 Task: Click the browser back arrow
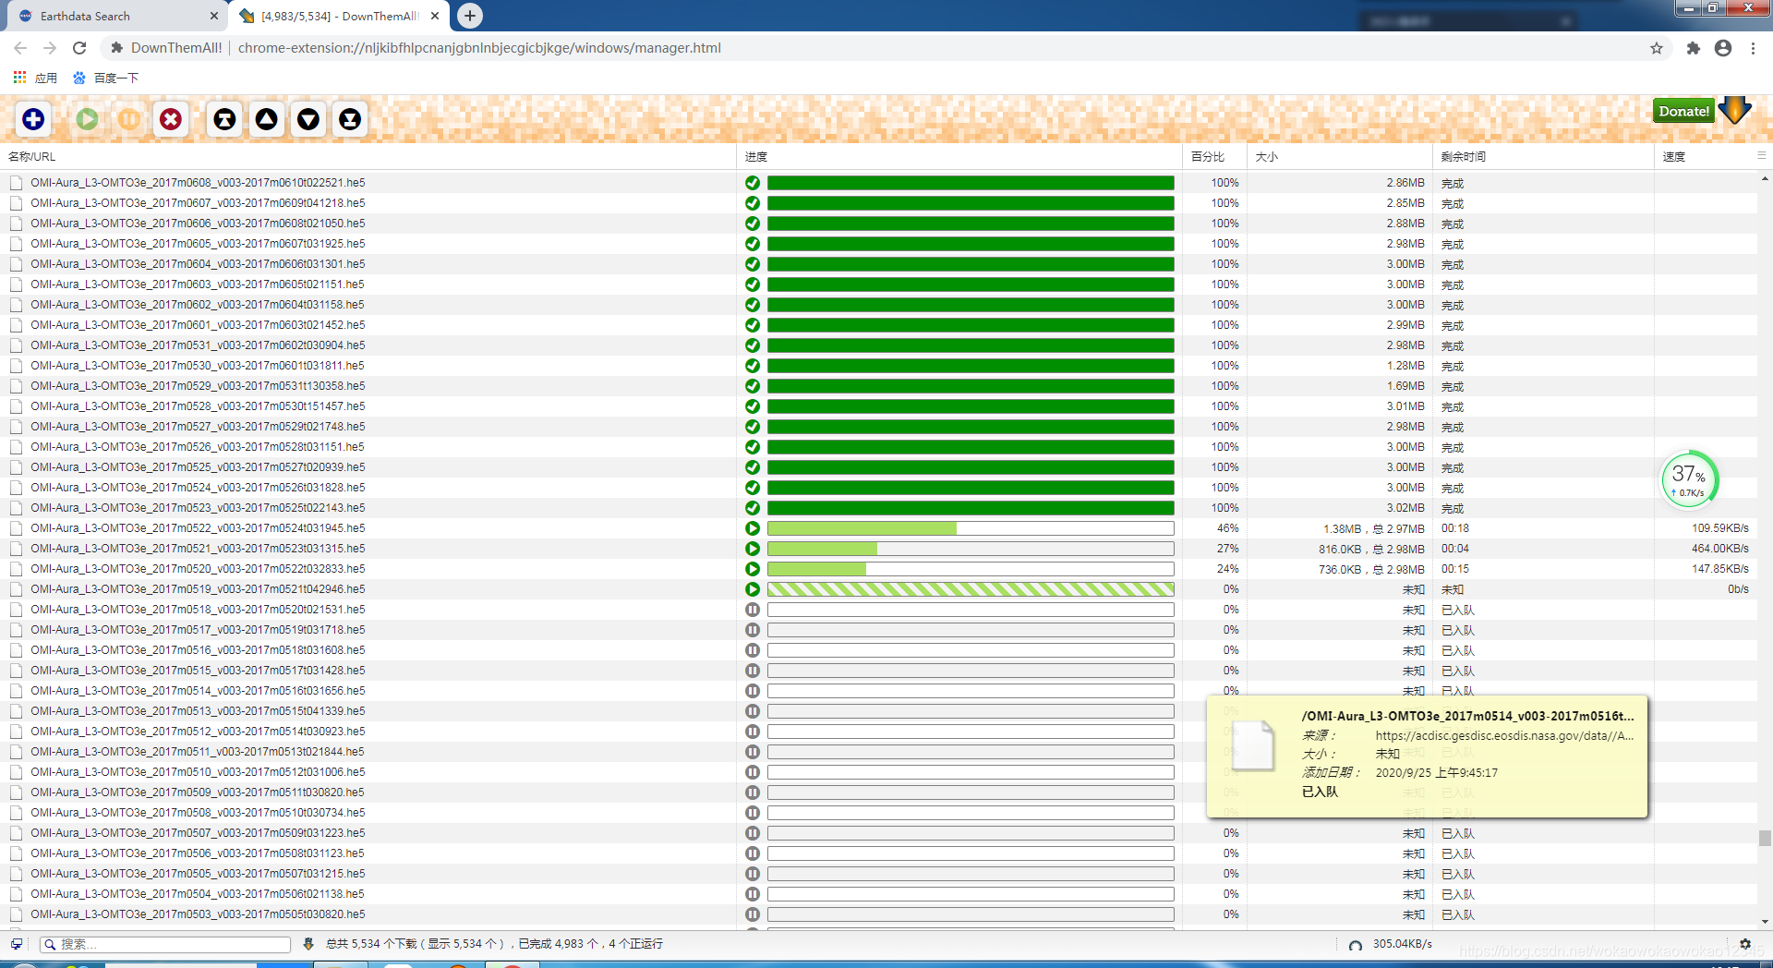click(x=20, y=48)
